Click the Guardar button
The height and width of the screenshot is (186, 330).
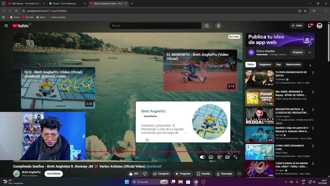click(203, 174)
